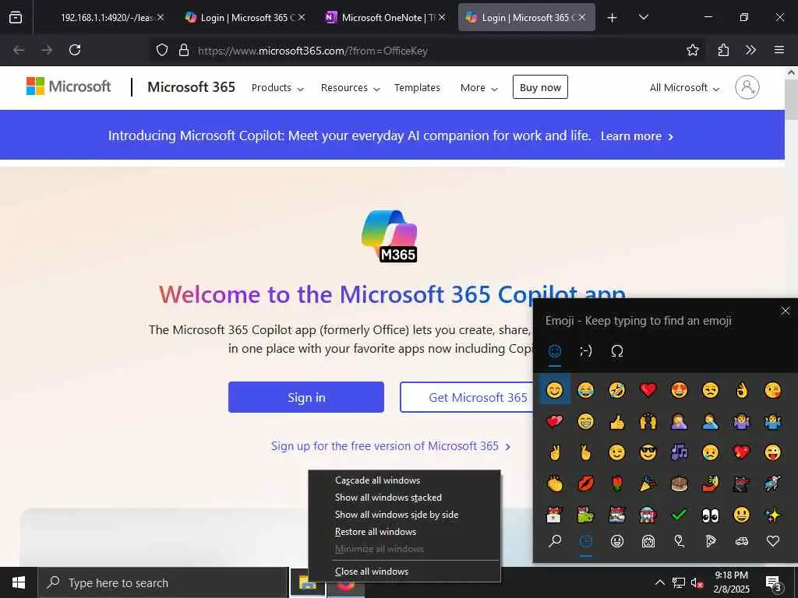This screenshot has width=798, height=598.
Task: Pick the smiling face emoji highlighted in the emoji grid
Action: (554, 390)
